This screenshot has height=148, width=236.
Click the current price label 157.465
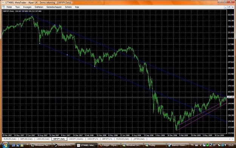231,97
